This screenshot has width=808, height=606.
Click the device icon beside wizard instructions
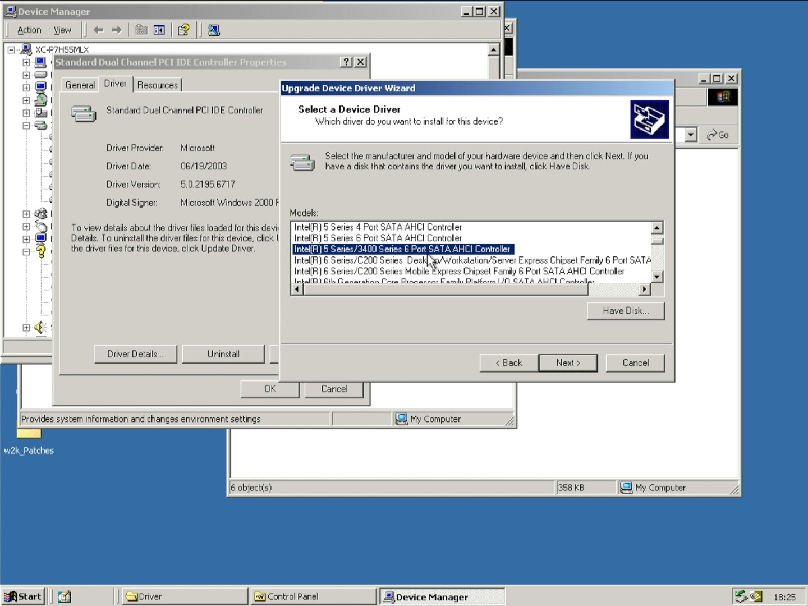[302, 163]
